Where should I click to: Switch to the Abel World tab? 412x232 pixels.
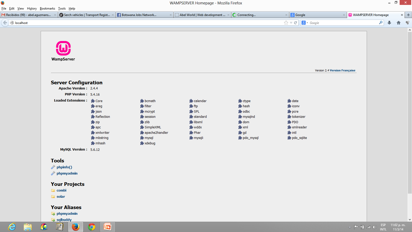click(x=202, y=15)
